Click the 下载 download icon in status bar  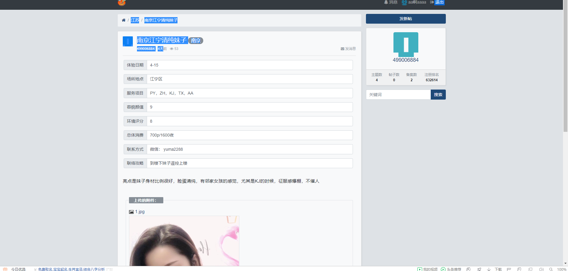coord(489,269)
